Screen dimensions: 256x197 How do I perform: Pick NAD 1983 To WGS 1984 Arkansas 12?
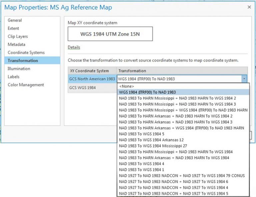151,140
